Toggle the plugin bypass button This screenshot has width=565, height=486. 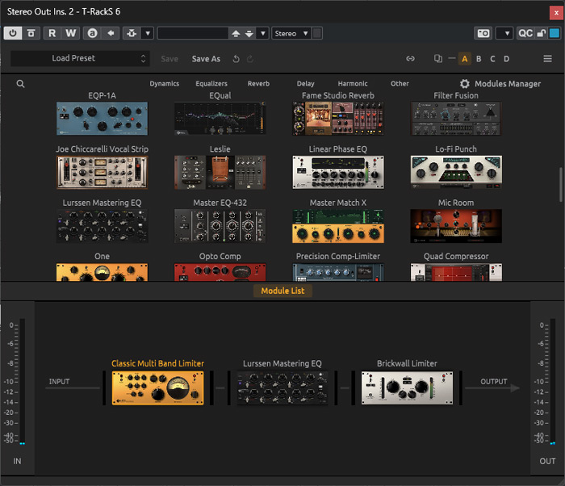pyautogui.click(x=31, y=33)
